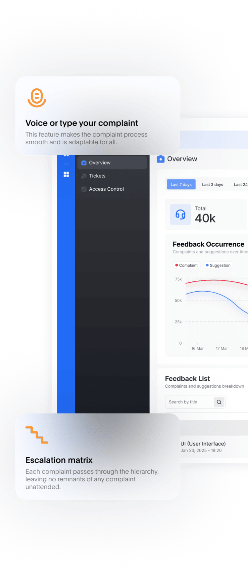Click the Overview home icon in sidebar
248x576 pixels.
(x=84, y=163)
